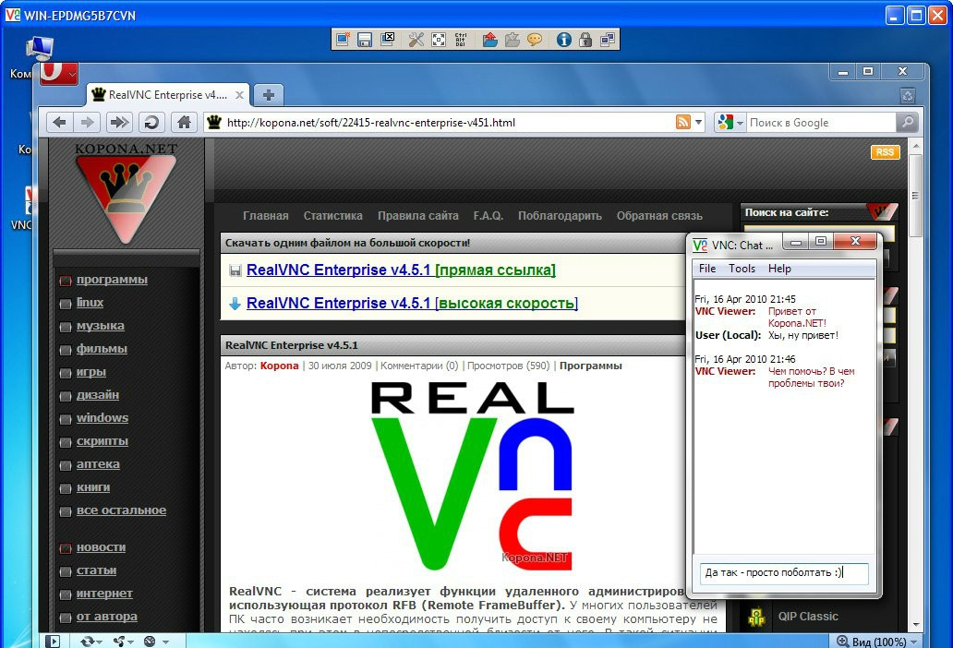Click the VNC toolbar New Connection icon

(x=343, y=40)
